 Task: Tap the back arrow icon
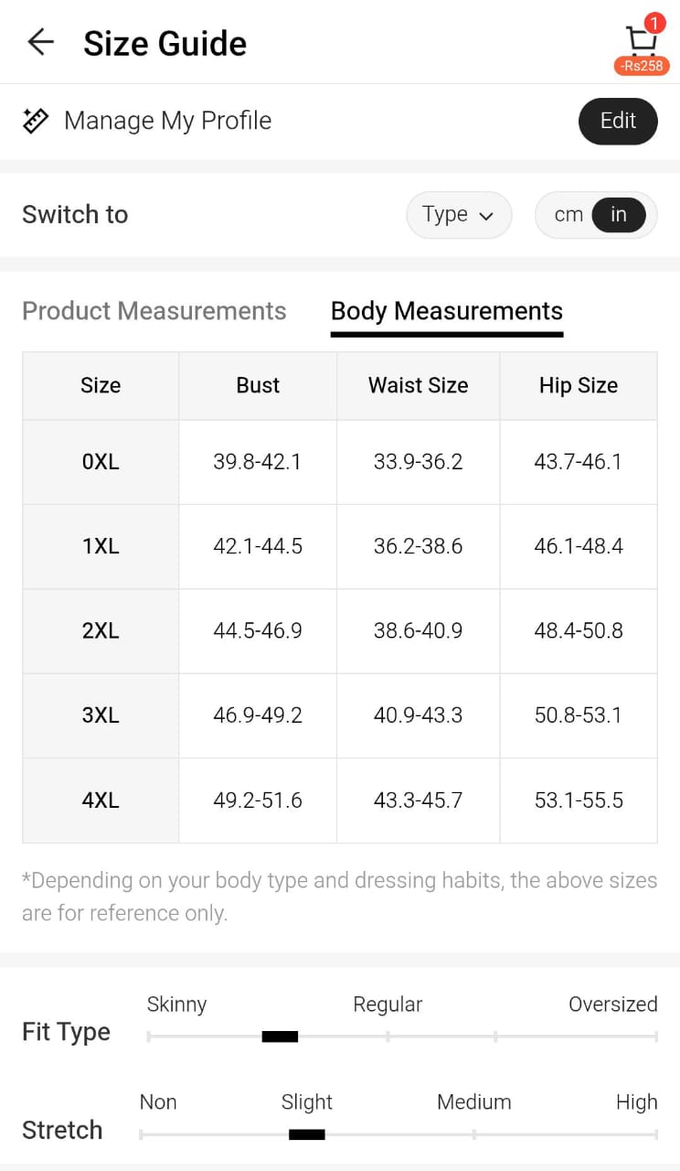[x=40, y=42]
